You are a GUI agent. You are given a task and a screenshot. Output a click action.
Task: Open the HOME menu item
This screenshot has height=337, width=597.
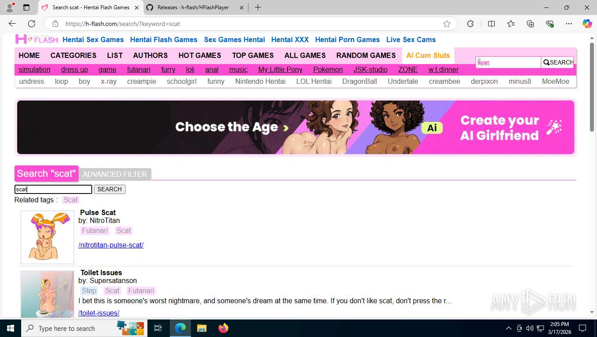click(29, 55)
